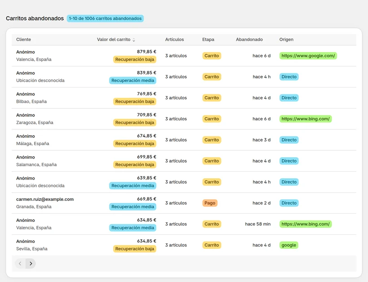Click Recuperación baja badge for 674,85 € cart
This screenshot has height=282, width=368.
[135, 143]
